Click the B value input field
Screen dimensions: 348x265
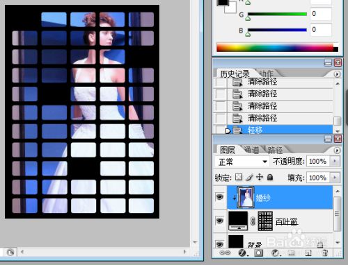pos(321,30)
